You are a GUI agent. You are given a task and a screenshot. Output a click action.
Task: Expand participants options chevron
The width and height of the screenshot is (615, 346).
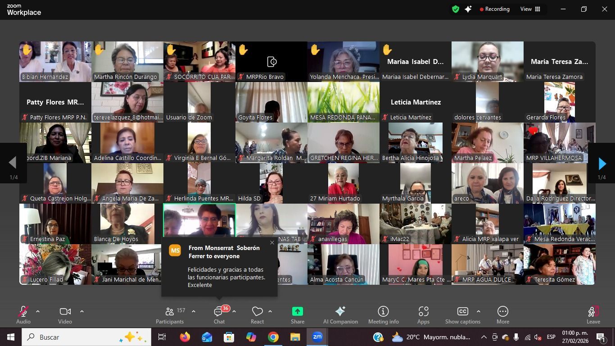pos(194,311)
